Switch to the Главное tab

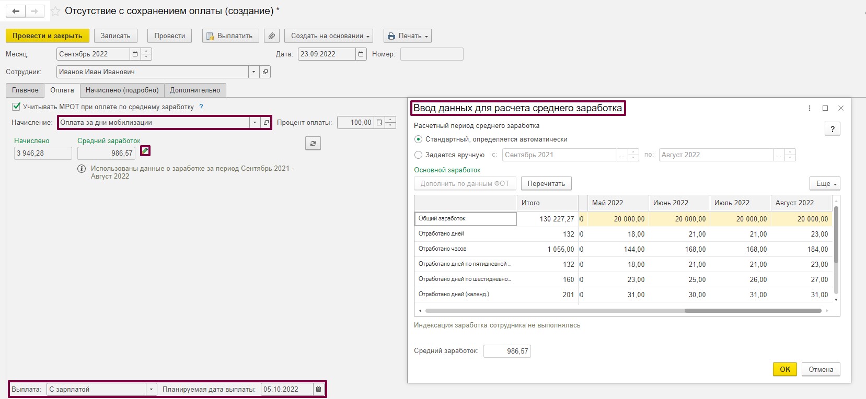25,90
